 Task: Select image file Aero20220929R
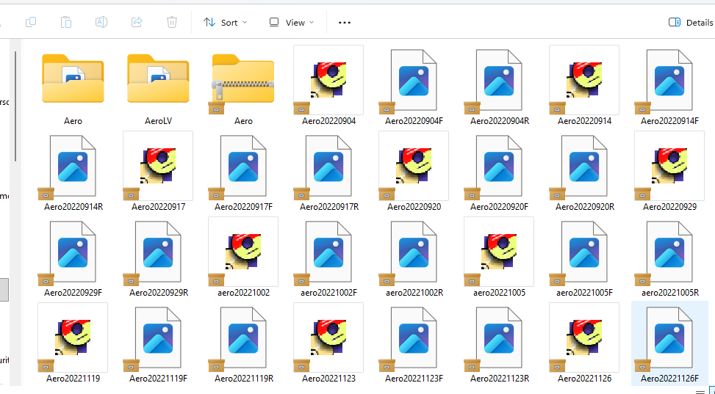pos(158,258)
